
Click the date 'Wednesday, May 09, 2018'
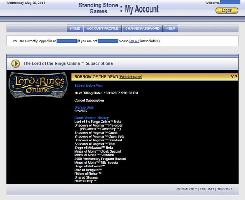(26, 3)
